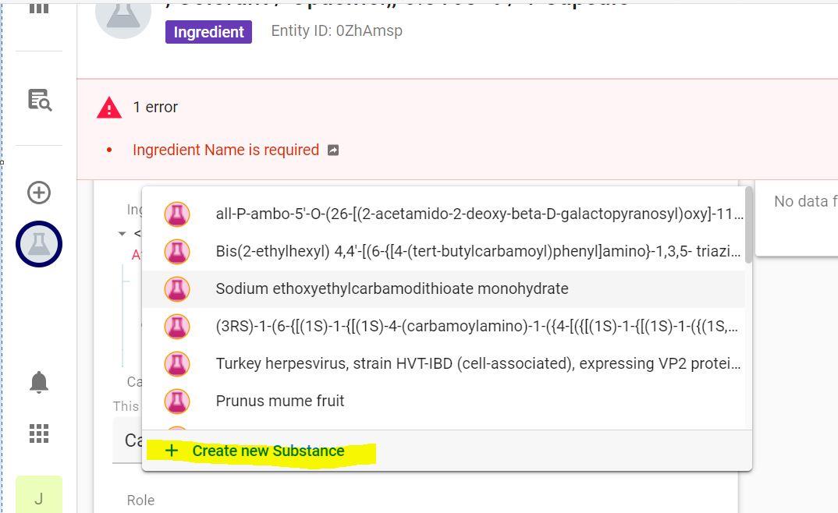Click the flask icon beside Prunus mume fruit
The height and width of the screenshot is (513, 838).
coord(177,401)
